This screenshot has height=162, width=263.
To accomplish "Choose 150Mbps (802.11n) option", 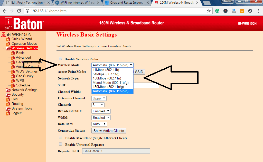I will coord(112,78).
